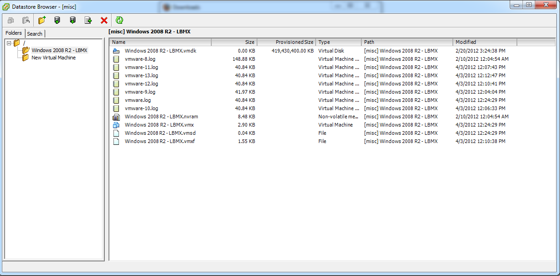Click the 2.90 KB size value
Viewport: 560px width, 276px height.
pyautogui.click(x=247, y=125)
